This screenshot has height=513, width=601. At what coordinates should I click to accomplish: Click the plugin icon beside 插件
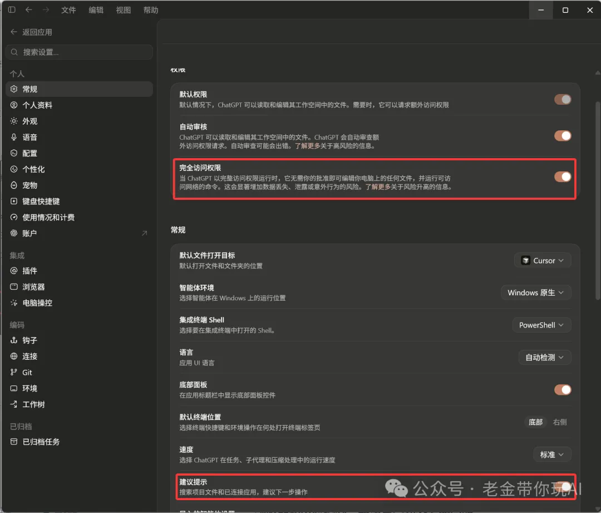(x=14, y=271)
